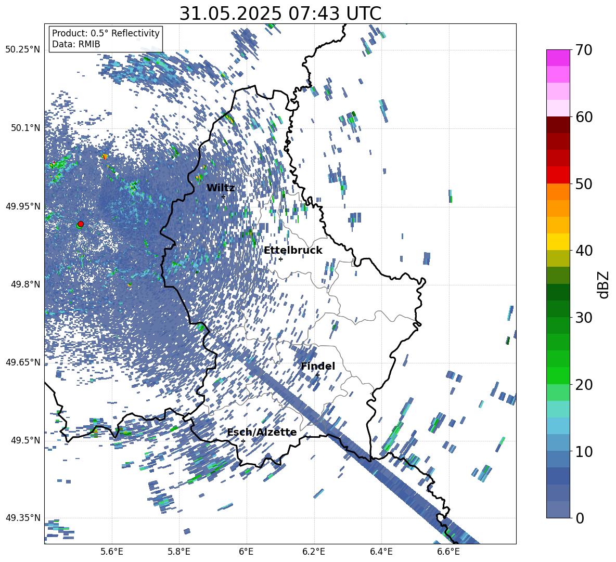The width and height of the screenshot is (616, 562).
Task: Click the colorbar 40 tick label
Action: [584, 251]
